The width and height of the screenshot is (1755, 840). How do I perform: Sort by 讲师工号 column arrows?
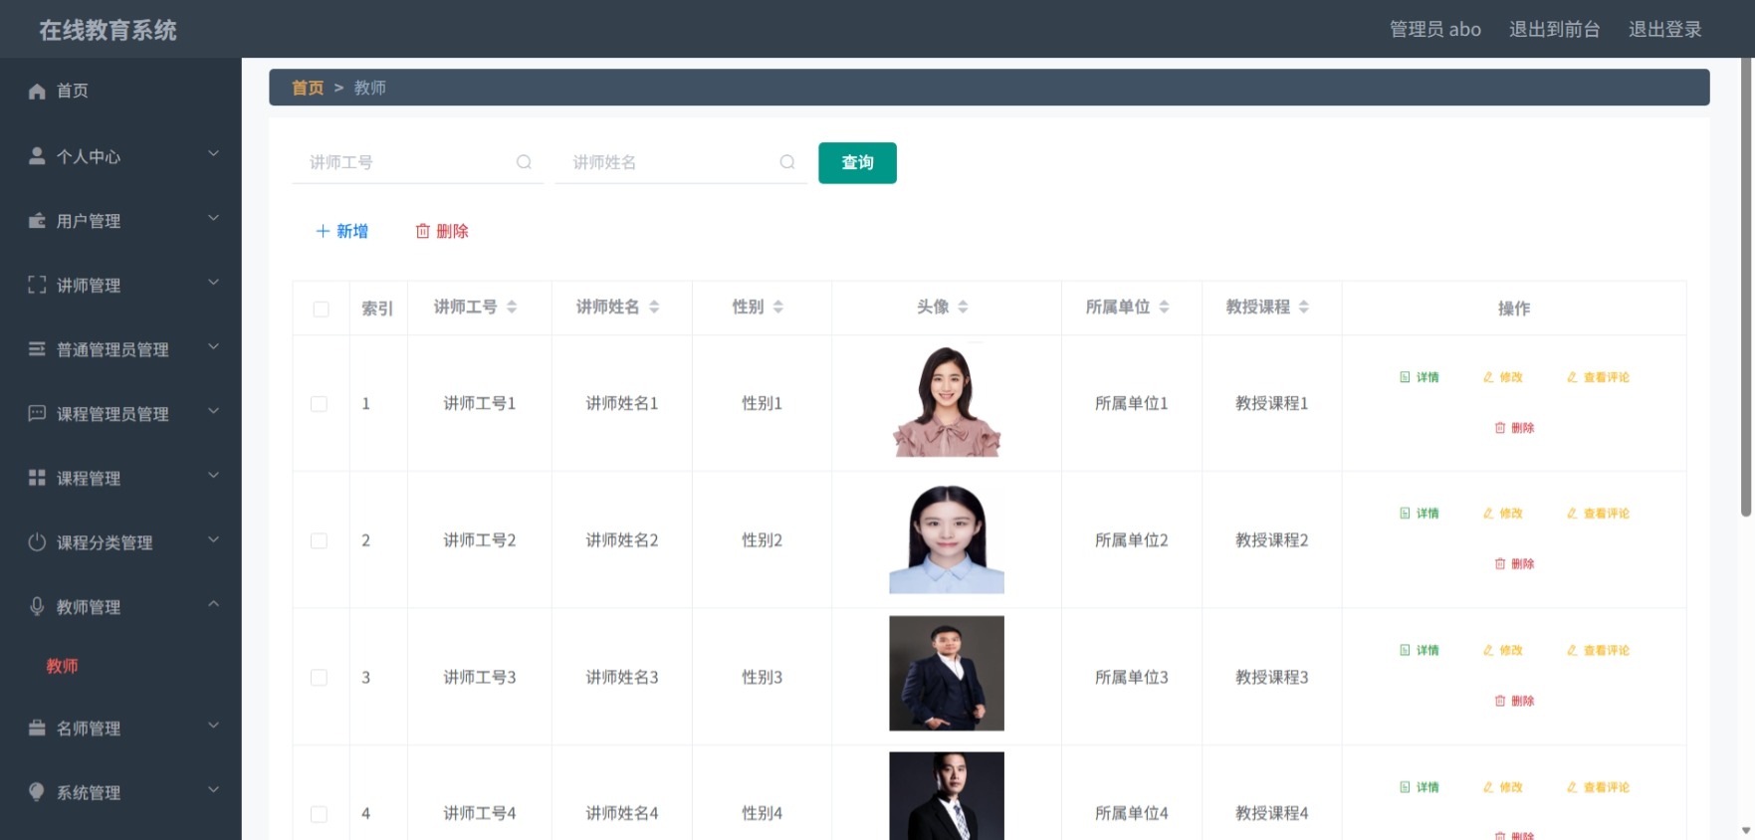coord(512,307)
